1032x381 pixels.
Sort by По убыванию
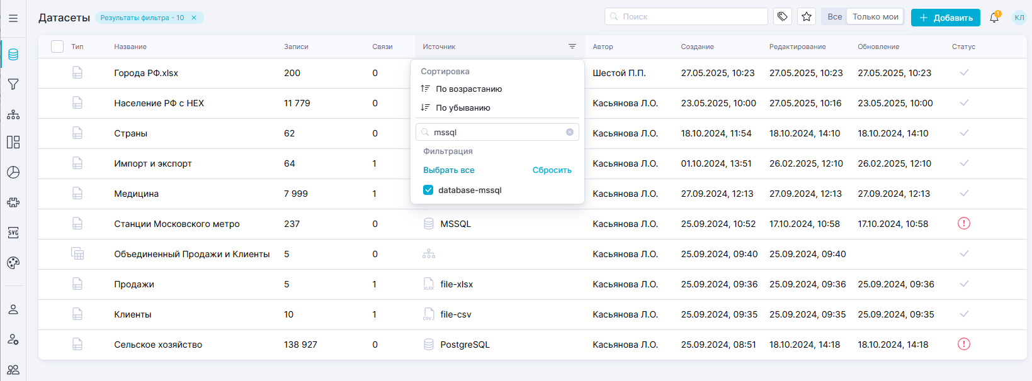point(463,108)
